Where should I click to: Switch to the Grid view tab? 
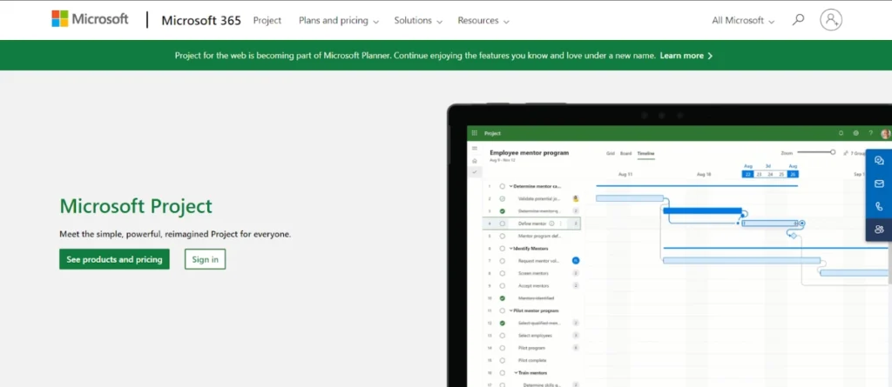(611, 153)
